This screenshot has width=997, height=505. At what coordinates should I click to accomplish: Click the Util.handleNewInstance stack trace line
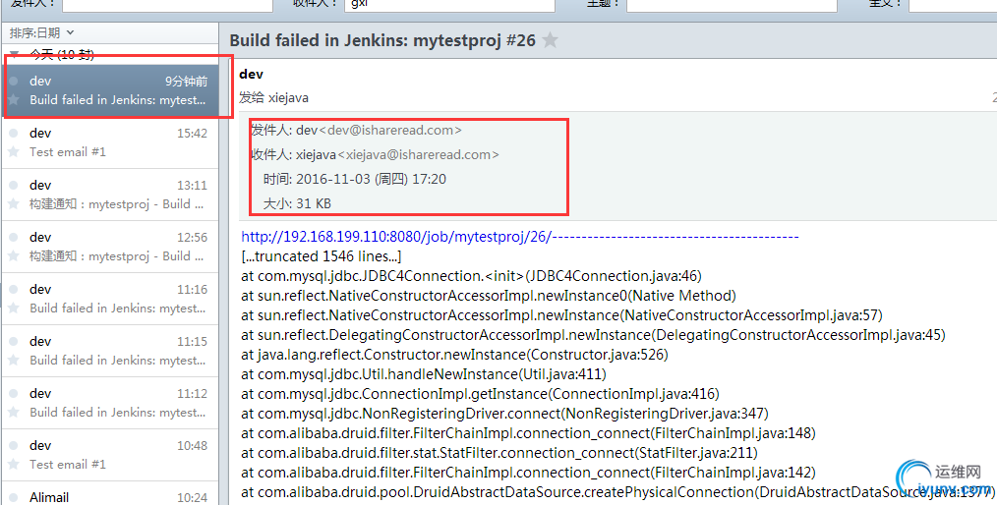tap(424, 374)
